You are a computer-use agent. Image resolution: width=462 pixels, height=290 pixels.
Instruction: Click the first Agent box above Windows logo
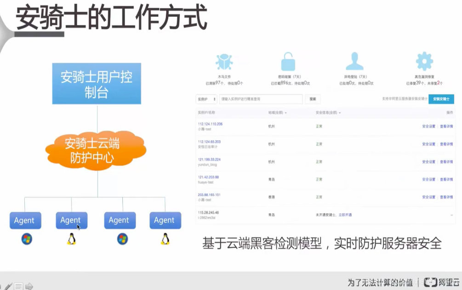click(25, 221)
